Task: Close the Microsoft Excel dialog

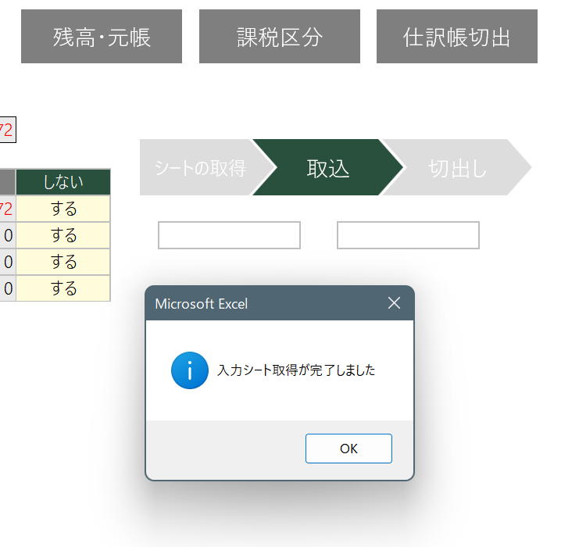Action: pyautogui.click(x=394, y=303)
